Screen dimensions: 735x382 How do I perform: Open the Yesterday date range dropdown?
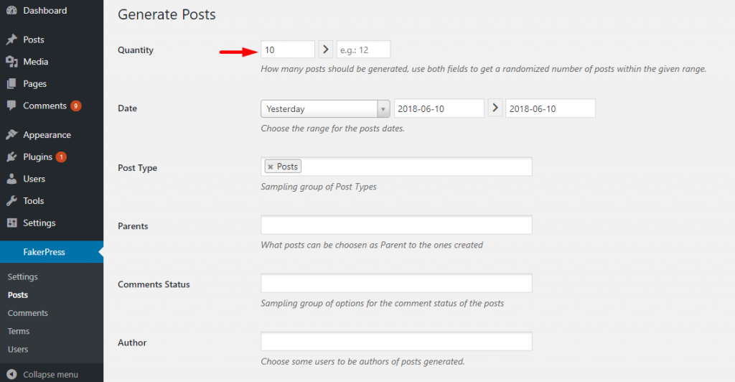[325, 109]
